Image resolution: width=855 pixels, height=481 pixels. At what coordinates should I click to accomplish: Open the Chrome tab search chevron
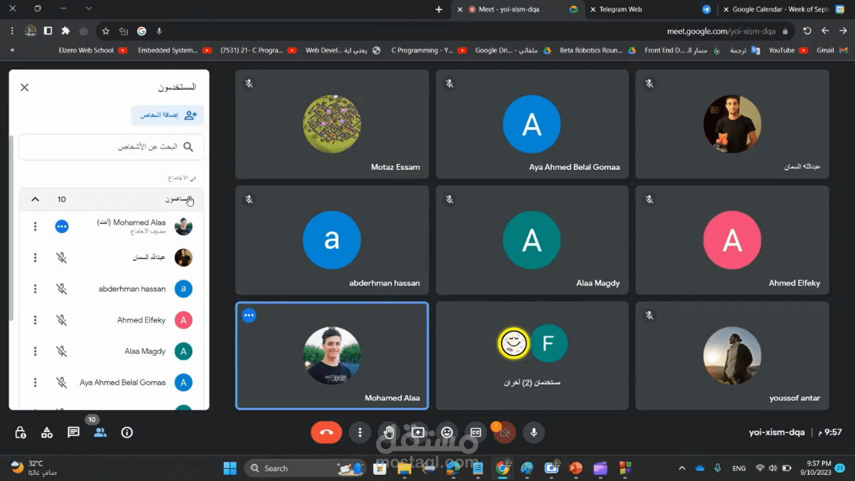(89, 8)
